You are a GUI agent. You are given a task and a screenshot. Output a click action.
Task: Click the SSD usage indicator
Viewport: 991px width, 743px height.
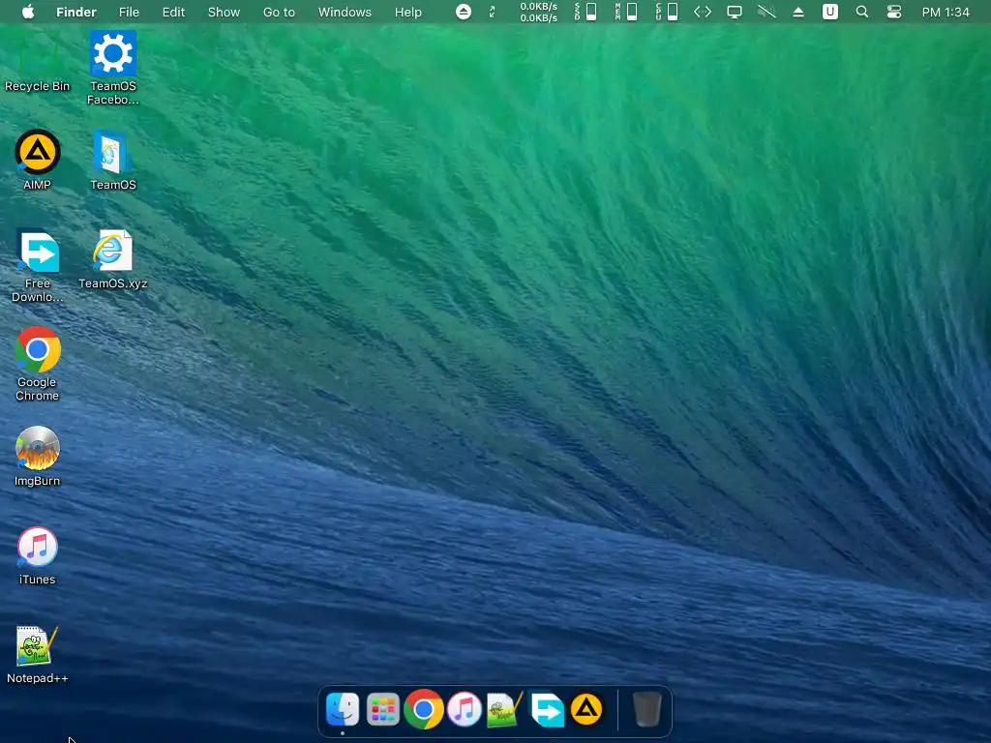pyautogui.click(x=586, y=12)
